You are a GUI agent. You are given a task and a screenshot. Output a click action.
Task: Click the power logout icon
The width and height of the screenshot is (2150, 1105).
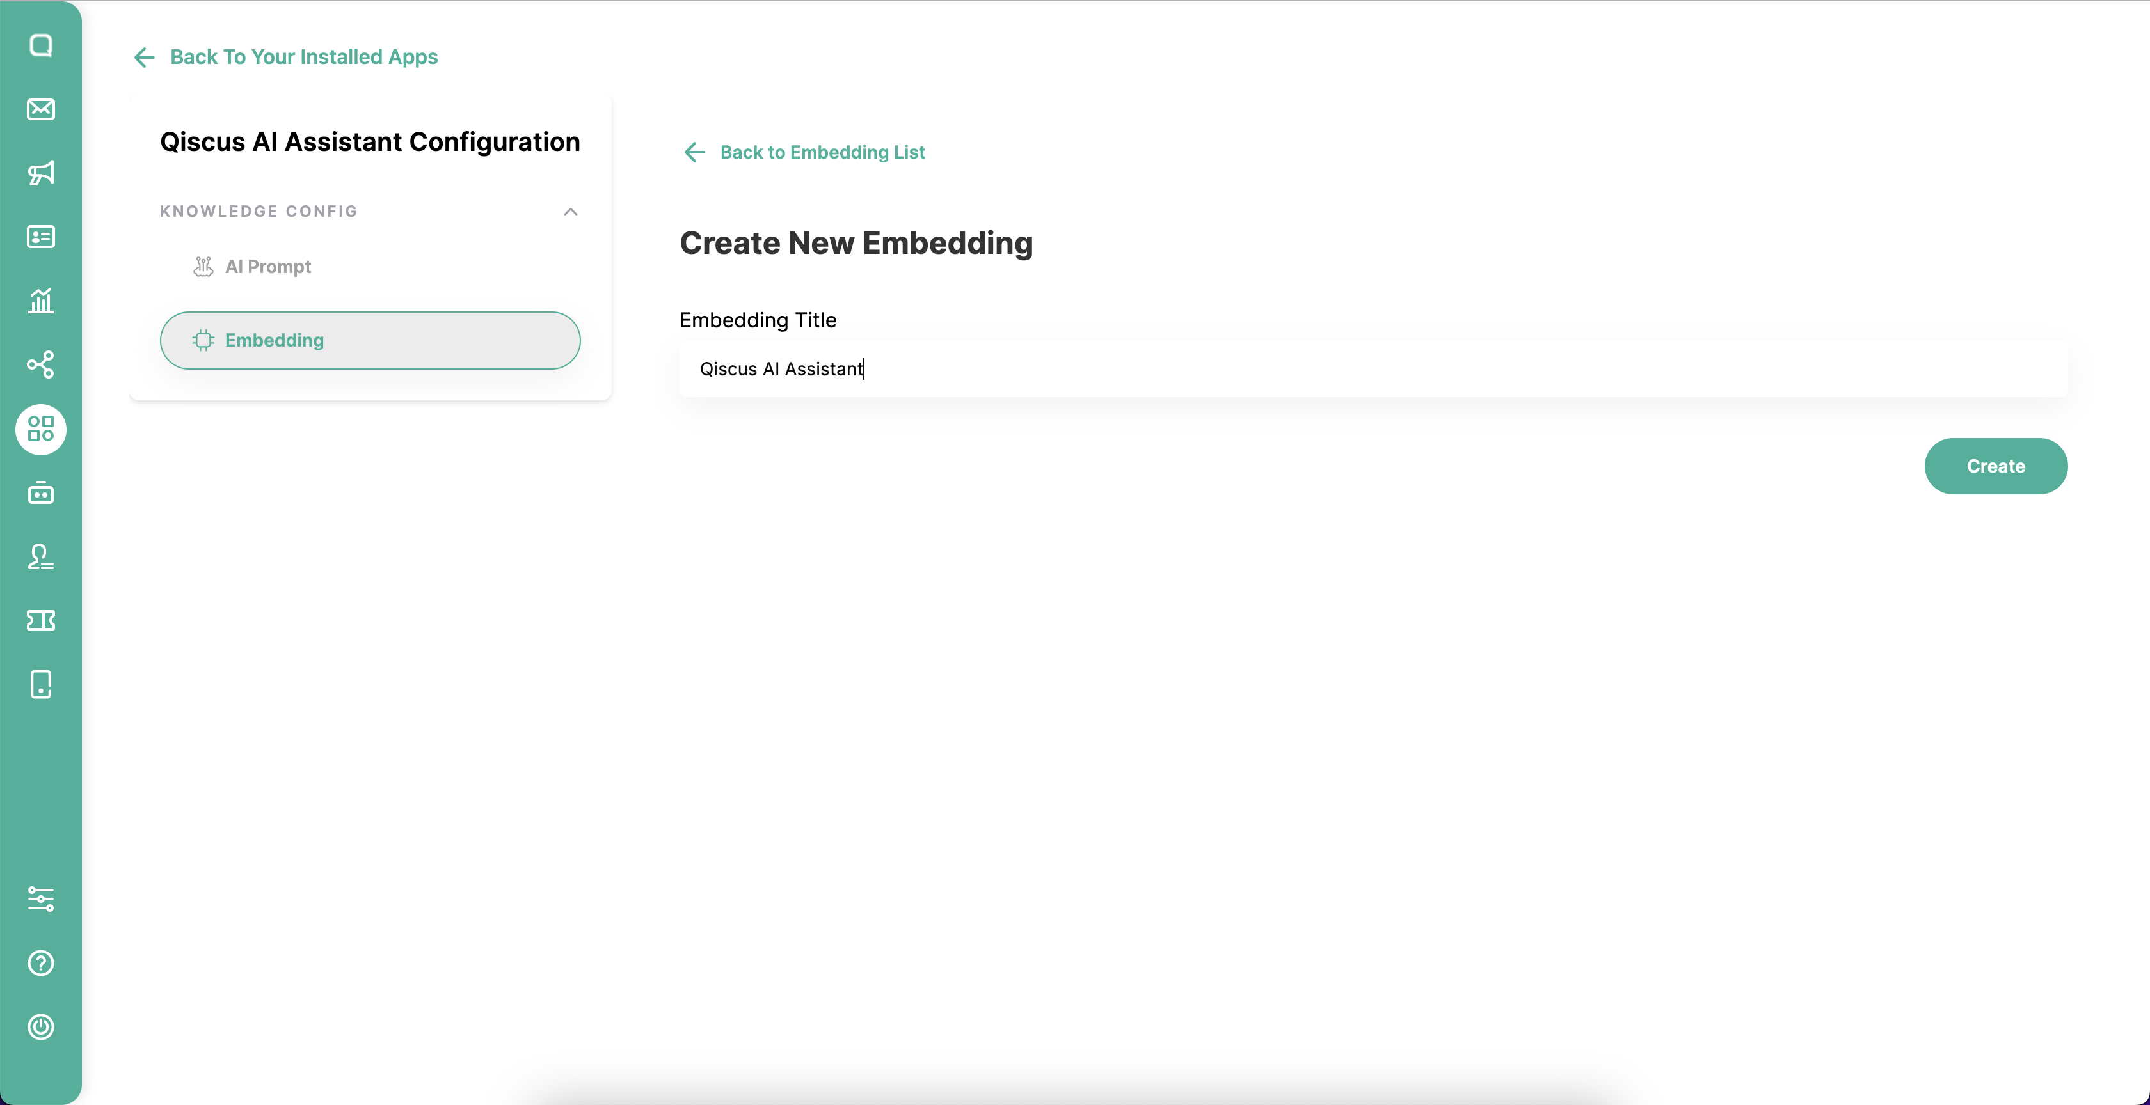(x=41, y=1026)
